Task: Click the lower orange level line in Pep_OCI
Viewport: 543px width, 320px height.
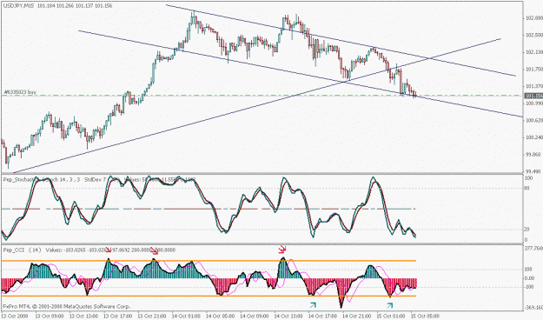Action: tap(209, 296)
